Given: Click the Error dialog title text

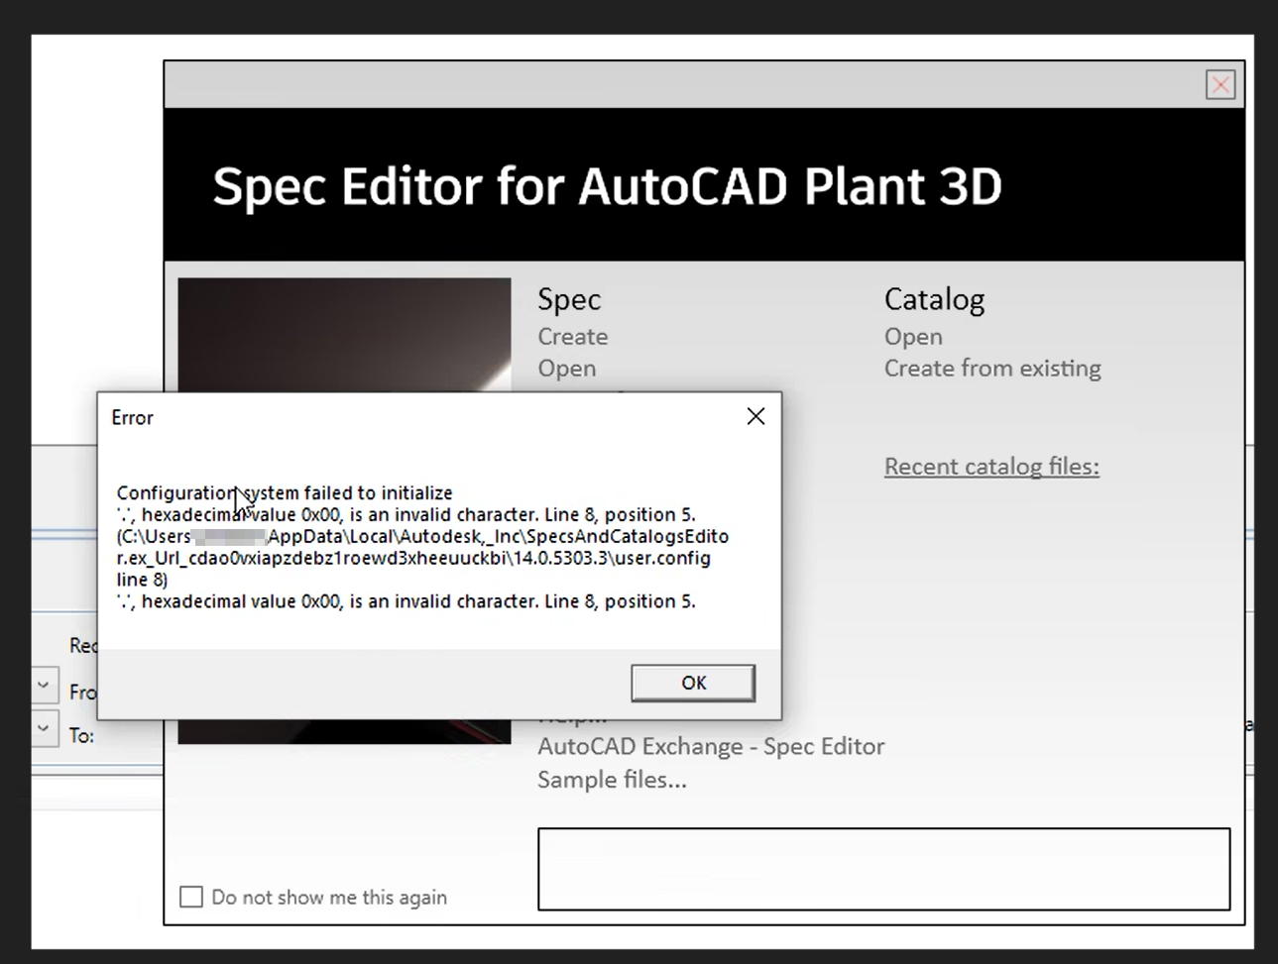Looking at the screenshot, I should coord(132,418).
